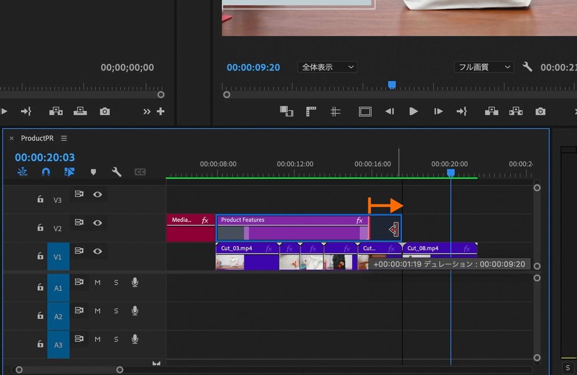Image resolution: width=577 pixels, height=375 pixels.
Task: Toggle lock on track A2
Action: pyautogui.click(x=40, y=315)
